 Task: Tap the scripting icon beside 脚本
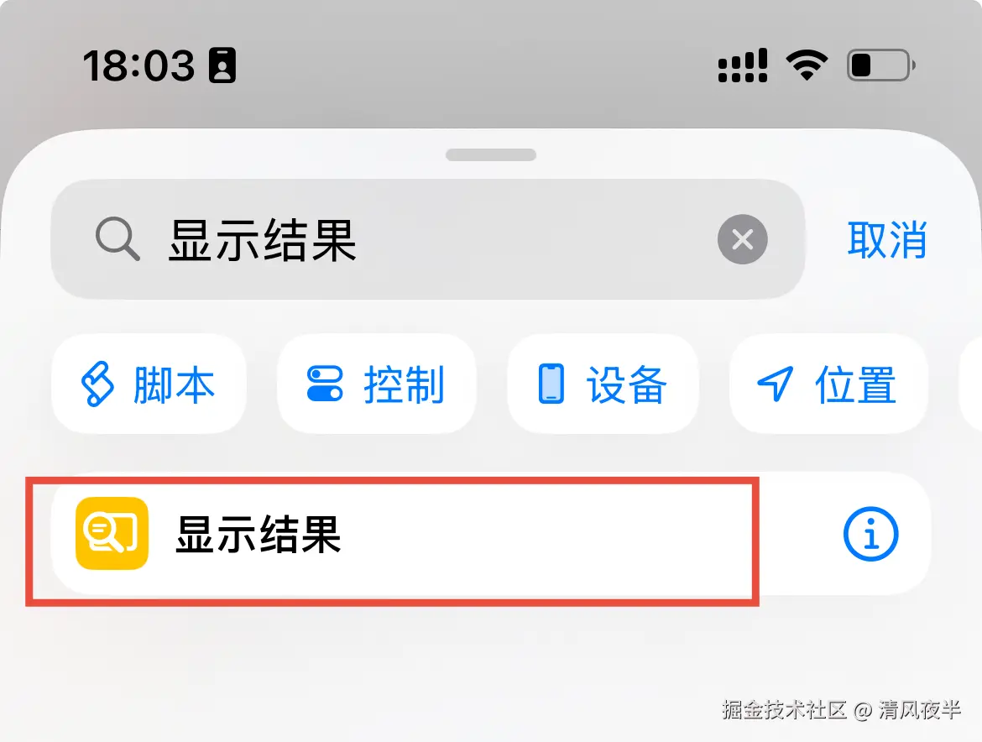pos(97,384)
